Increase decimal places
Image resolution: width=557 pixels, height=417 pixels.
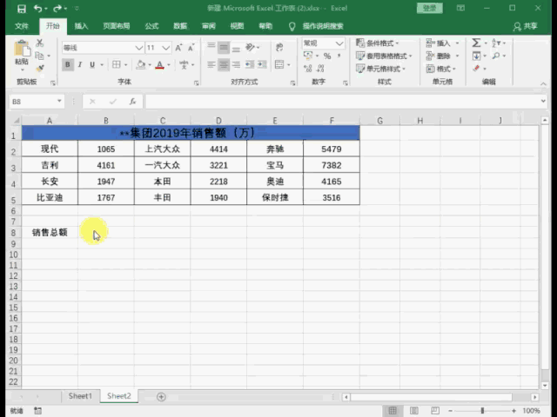pos(307,68)
